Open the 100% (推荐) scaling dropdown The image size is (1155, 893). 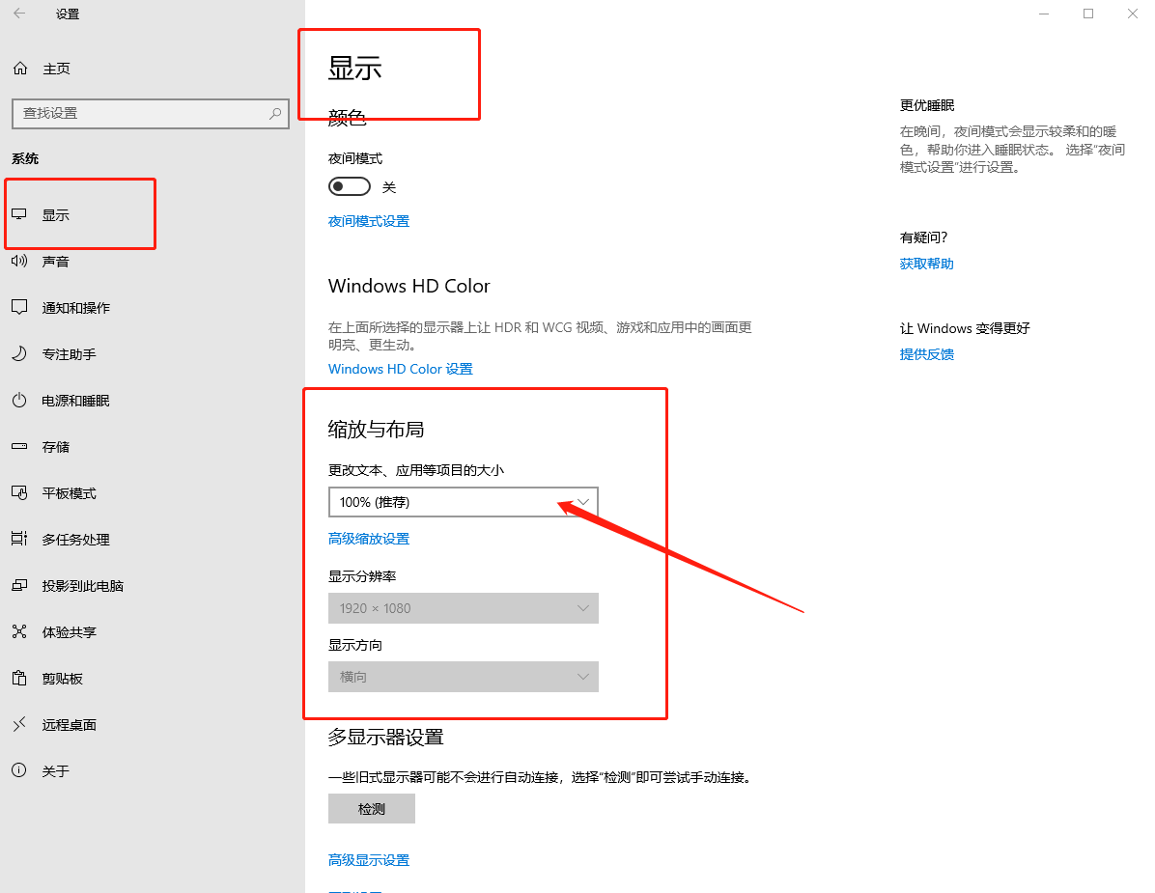[464, 502]
